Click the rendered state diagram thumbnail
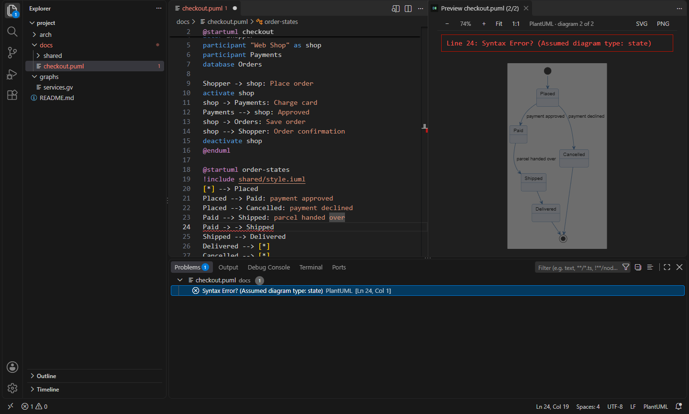This screenshot has height=414, width=689. (557, 156)
